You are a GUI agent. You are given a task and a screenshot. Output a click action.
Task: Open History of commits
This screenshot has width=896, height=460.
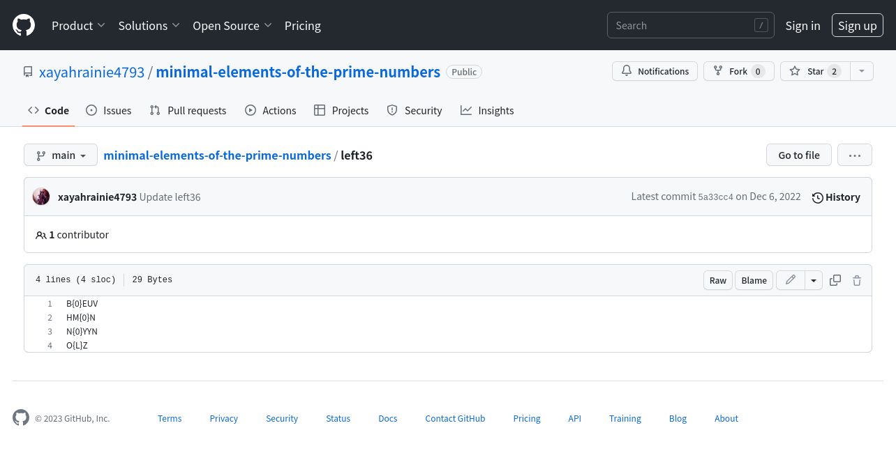[836, 197]
